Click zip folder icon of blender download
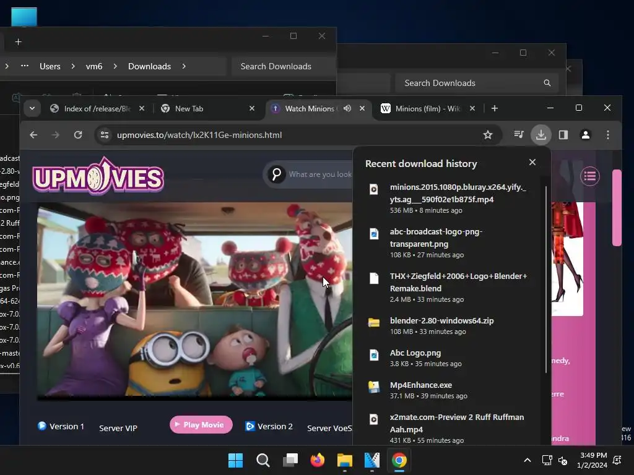 pyautogui.click(x=374, y=322)
